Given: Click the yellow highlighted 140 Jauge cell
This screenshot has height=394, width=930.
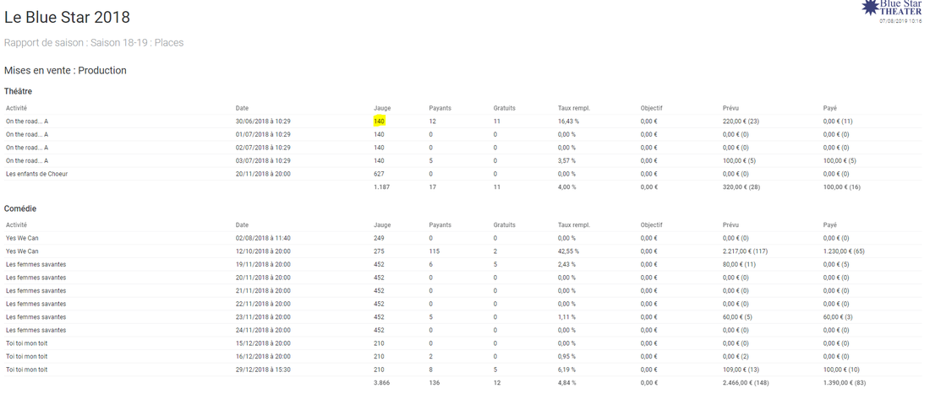Looking at the screenshot, I should click(379, 121).
